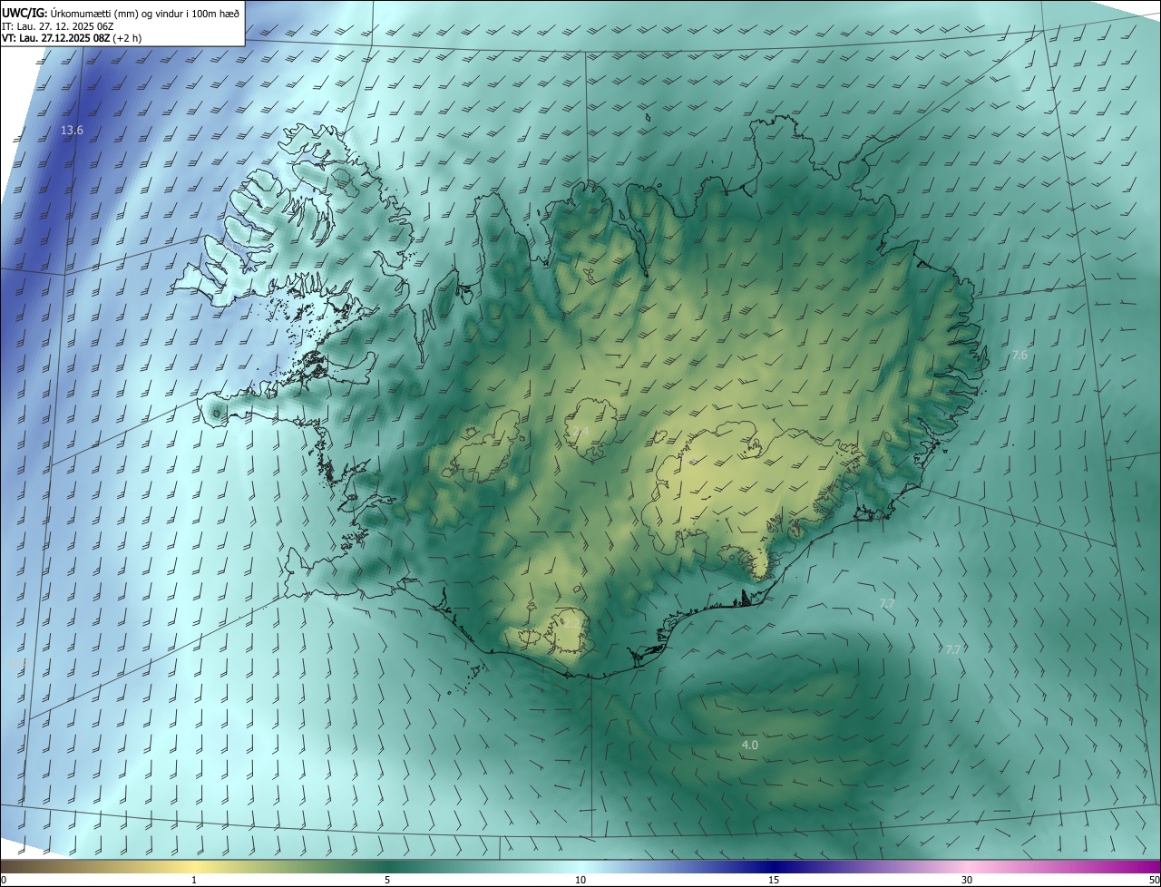Click the 13.6 value label on the map
Image resolution: width=1161 pixels, height=887 pixels.
pos(72,131)
